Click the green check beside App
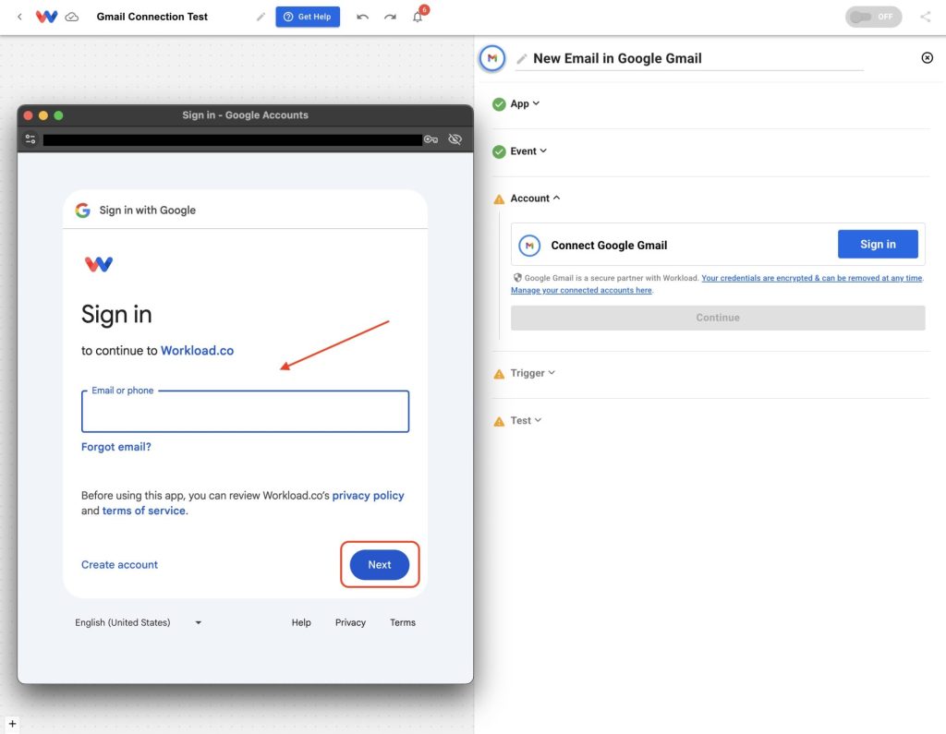This screenshot has width=946, height=734. click(x=499, y=104)
